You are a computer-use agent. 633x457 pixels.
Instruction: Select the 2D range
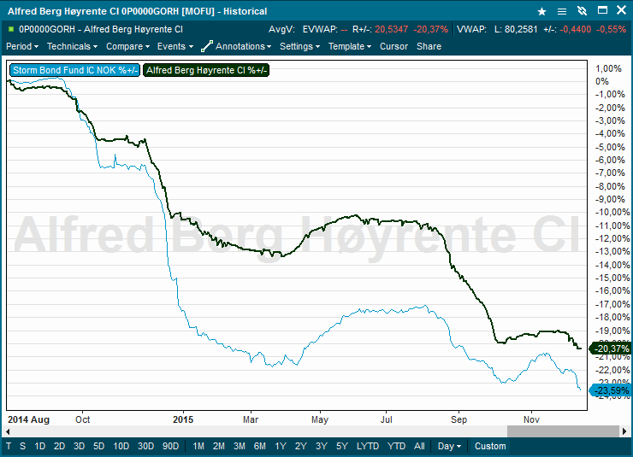[x=59, y=446]
